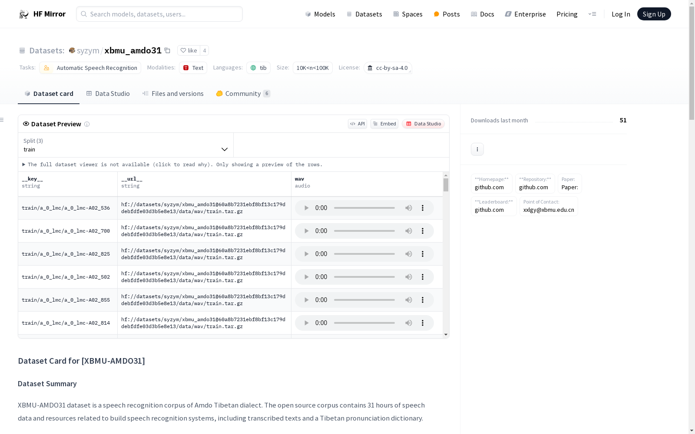This screenshot has height=434, width=695.
Task: Play audio for row A02_700
Action: pos(306,231)
